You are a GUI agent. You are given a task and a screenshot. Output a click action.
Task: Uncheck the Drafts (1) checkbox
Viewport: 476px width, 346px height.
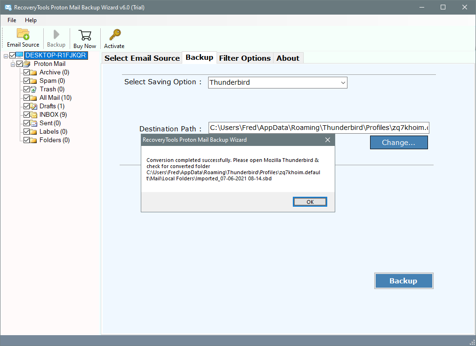27,106
